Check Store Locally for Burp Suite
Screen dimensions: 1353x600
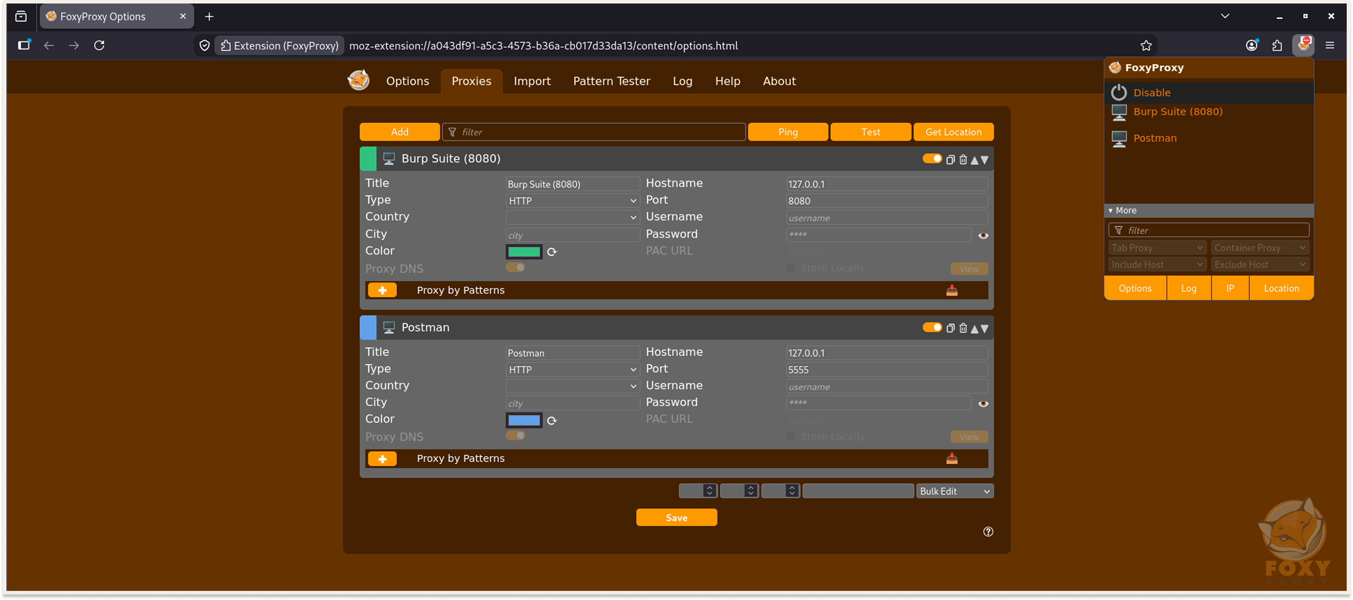791,268
